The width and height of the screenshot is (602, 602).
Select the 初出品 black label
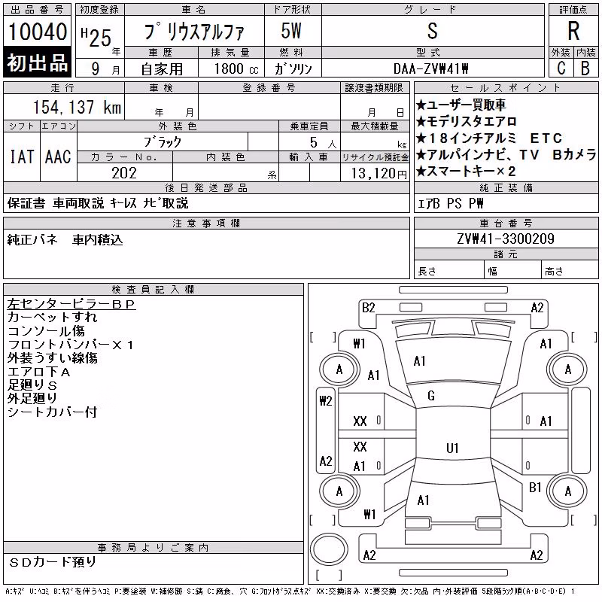(37, 62)
